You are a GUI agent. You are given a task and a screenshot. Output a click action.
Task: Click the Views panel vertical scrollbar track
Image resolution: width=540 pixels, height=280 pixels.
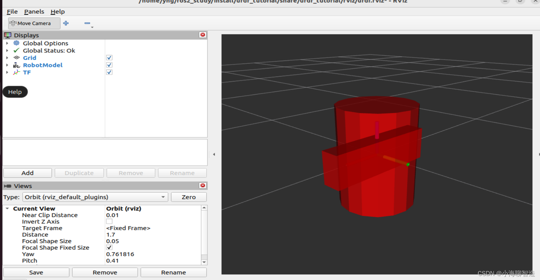tap(204, 235)
